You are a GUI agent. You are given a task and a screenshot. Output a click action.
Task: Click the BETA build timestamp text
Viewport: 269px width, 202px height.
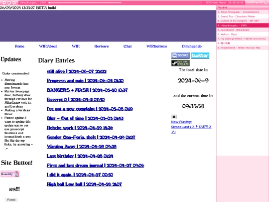[28, 7]
